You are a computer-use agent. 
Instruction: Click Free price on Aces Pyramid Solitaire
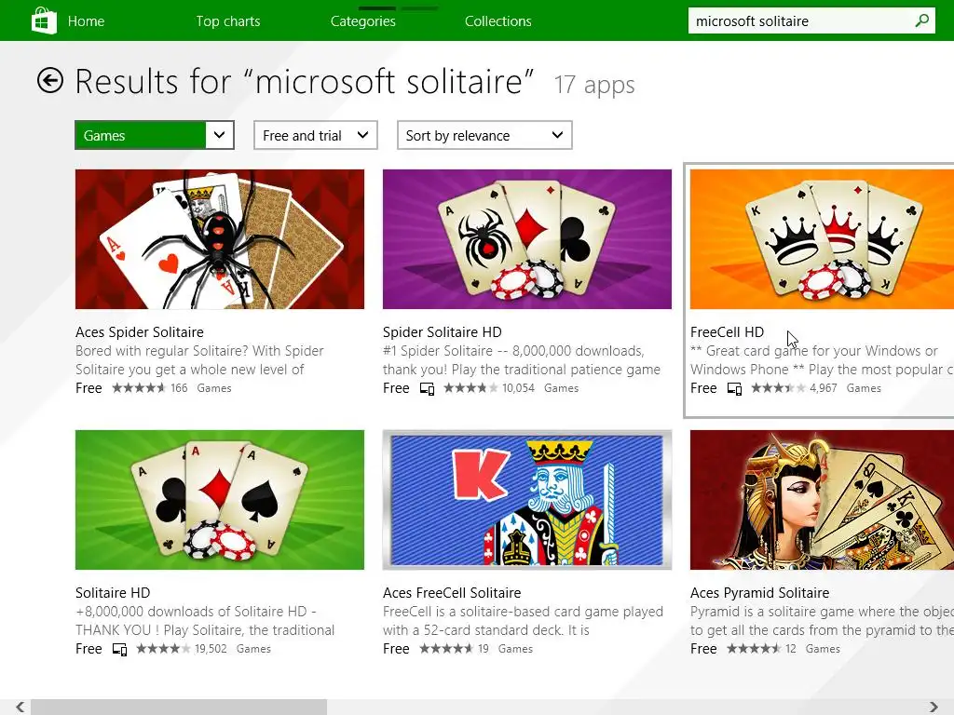[x=703, y=649]
